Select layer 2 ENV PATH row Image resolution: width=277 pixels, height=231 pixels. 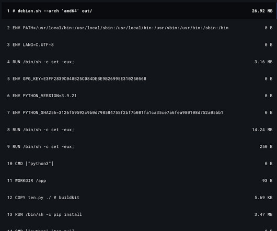[139, 28]
